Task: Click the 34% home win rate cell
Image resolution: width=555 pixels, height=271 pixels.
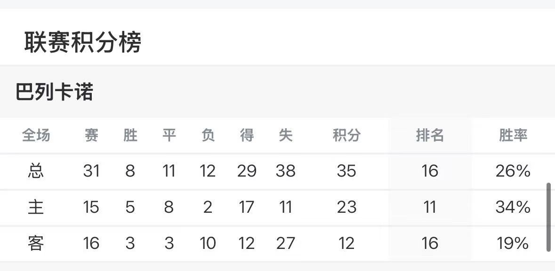Action: click(x=513, y=207)
